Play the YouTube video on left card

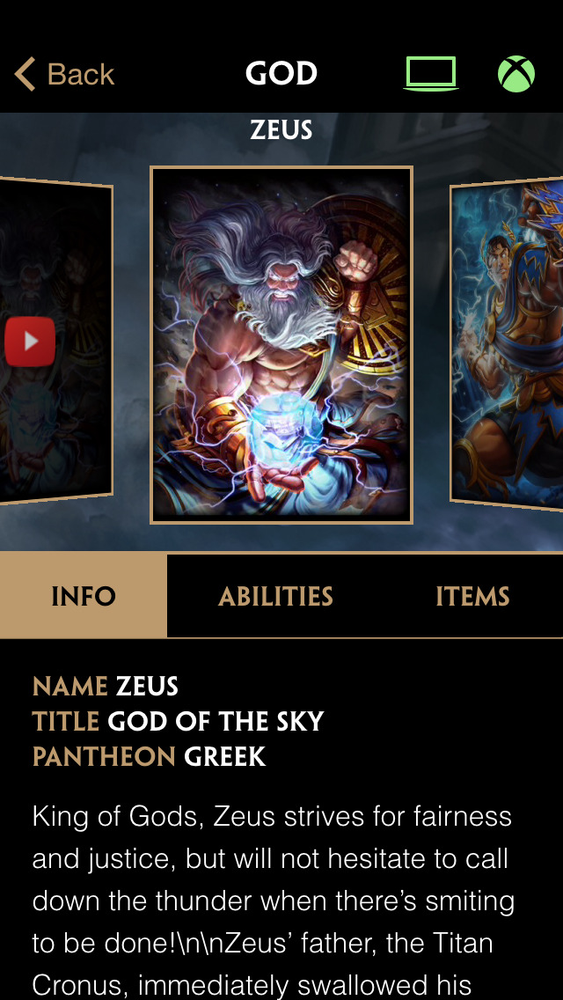pyautogui.click(x=30, y=342)
